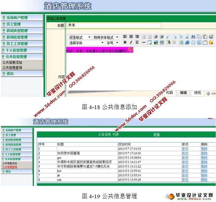216x202 pixels.
Task: Select the title 中方称援助柬埔寨与遣返7-5嫌犯无关
Action: point(83,166)
